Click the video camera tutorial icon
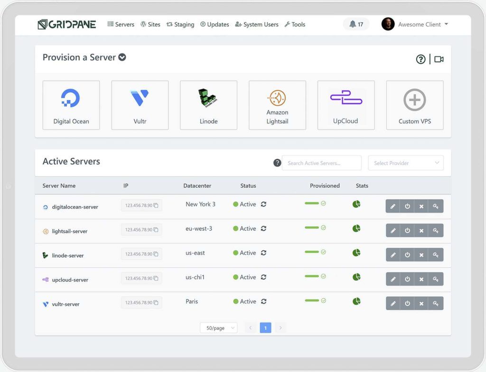Viewport: 486px width, 372px height. [x=439, y=59]
